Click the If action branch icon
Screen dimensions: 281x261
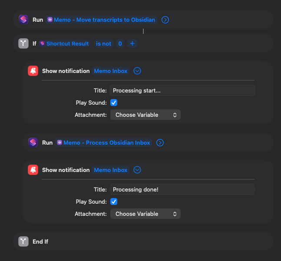[x=23, y=43]
